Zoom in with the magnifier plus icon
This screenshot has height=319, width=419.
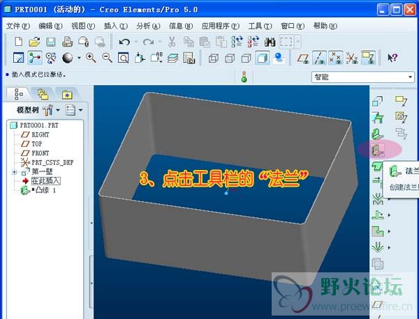point(91,58)
